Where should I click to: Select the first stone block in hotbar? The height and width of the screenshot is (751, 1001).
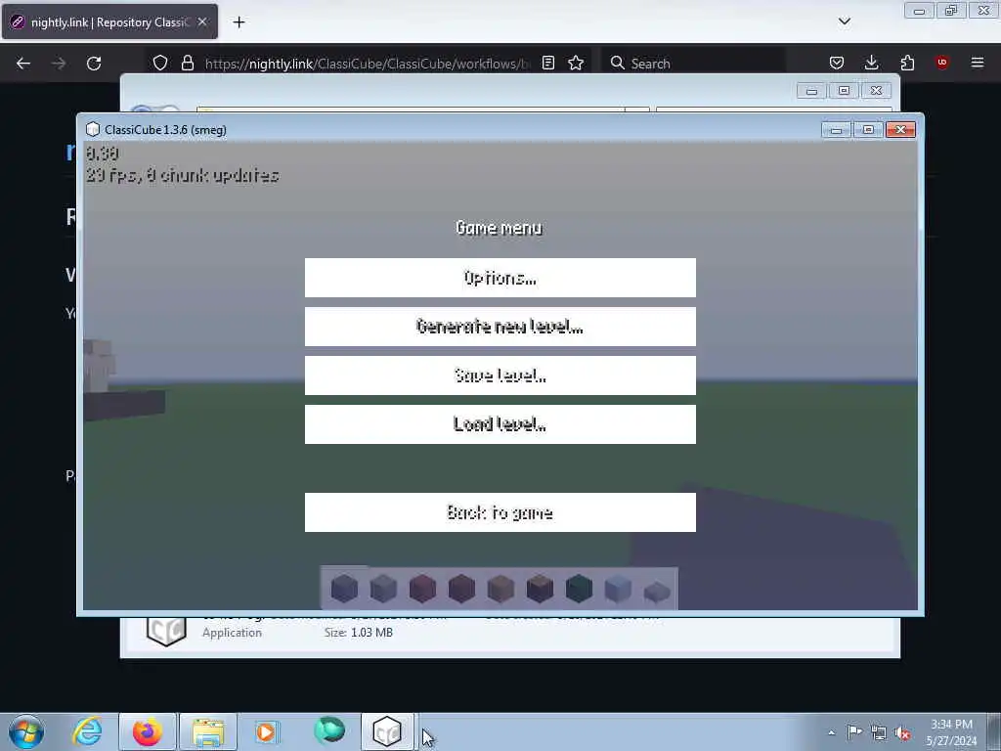click(x=344, y=589)
